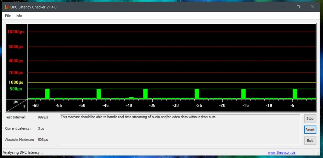Maximize the DPC Latency Checker window
This screenshot has height=158, width=323.
(298, 7)
